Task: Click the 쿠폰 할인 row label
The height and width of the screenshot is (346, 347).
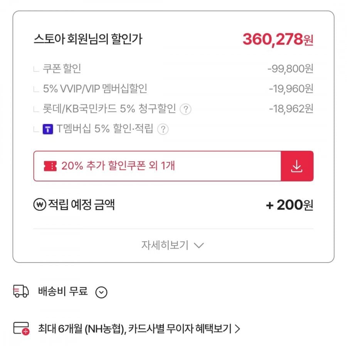Action: 62,69
